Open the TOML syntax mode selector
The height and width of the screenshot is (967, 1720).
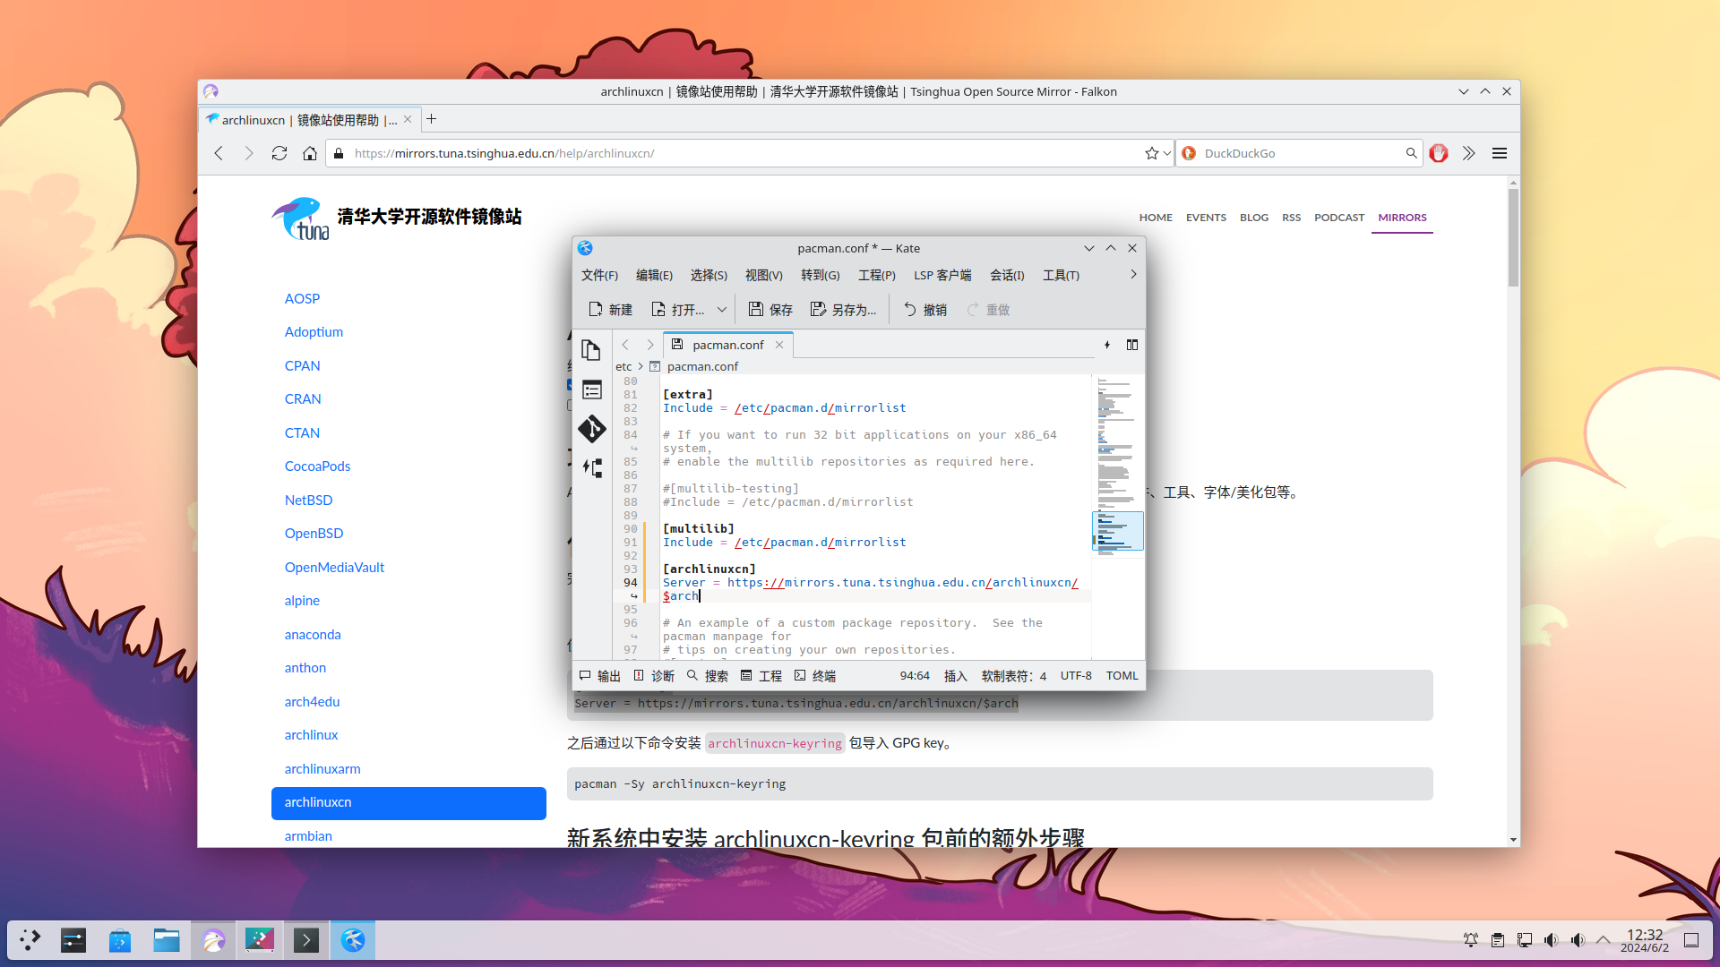click(x=1122, y=676)
